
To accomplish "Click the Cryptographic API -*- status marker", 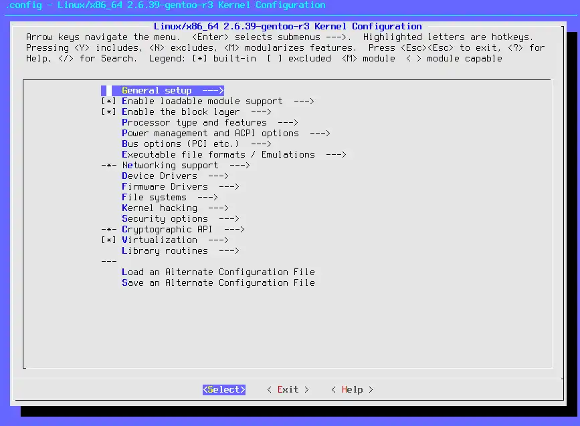I will point(109,230).
